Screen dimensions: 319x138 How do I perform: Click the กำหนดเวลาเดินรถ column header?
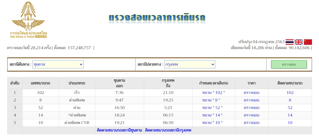[214, 83]
